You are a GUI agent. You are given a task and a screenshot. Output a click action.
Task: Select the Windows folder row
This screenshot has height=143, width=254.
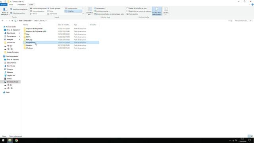point(29,48)
